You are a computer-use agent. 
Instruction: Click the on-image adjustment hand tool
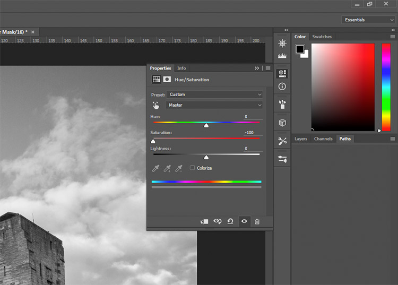[x=156, y=105]
